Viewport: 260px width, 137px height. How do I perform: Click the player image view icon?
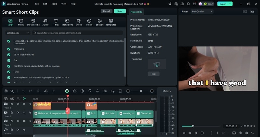pos(253,11)
